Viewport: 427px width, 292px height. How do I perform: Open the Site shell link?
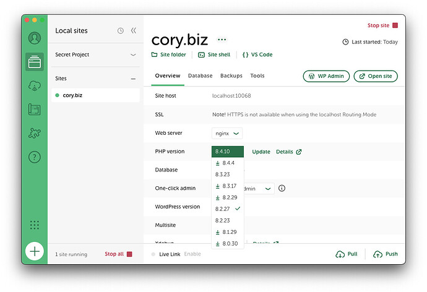click(x=214, y=54)
